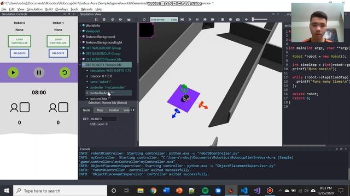Expand the WorldInfo node
Screen dimensions: 350x196
pyautogui.click(x=80, y=26)
